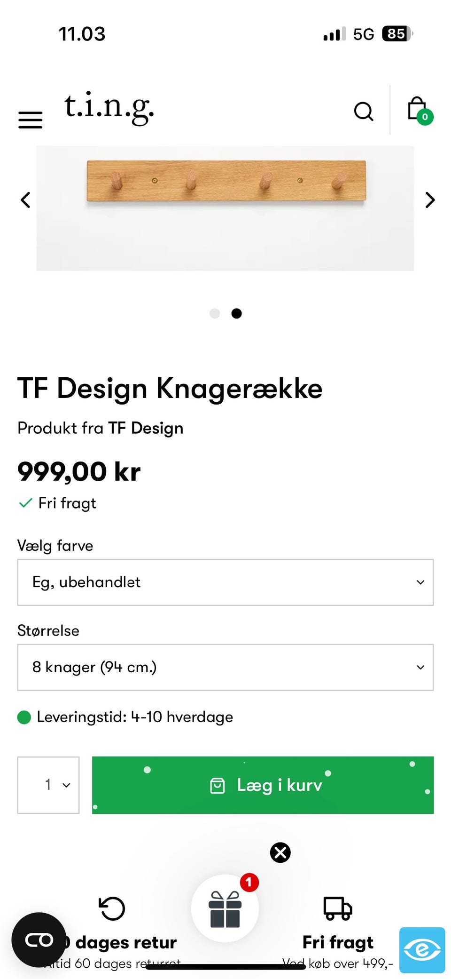The width and height of the screenshot is (451, 979).
Task: Tap the coat rack product image
Action: pyautogui.click(x=225, y=208)
